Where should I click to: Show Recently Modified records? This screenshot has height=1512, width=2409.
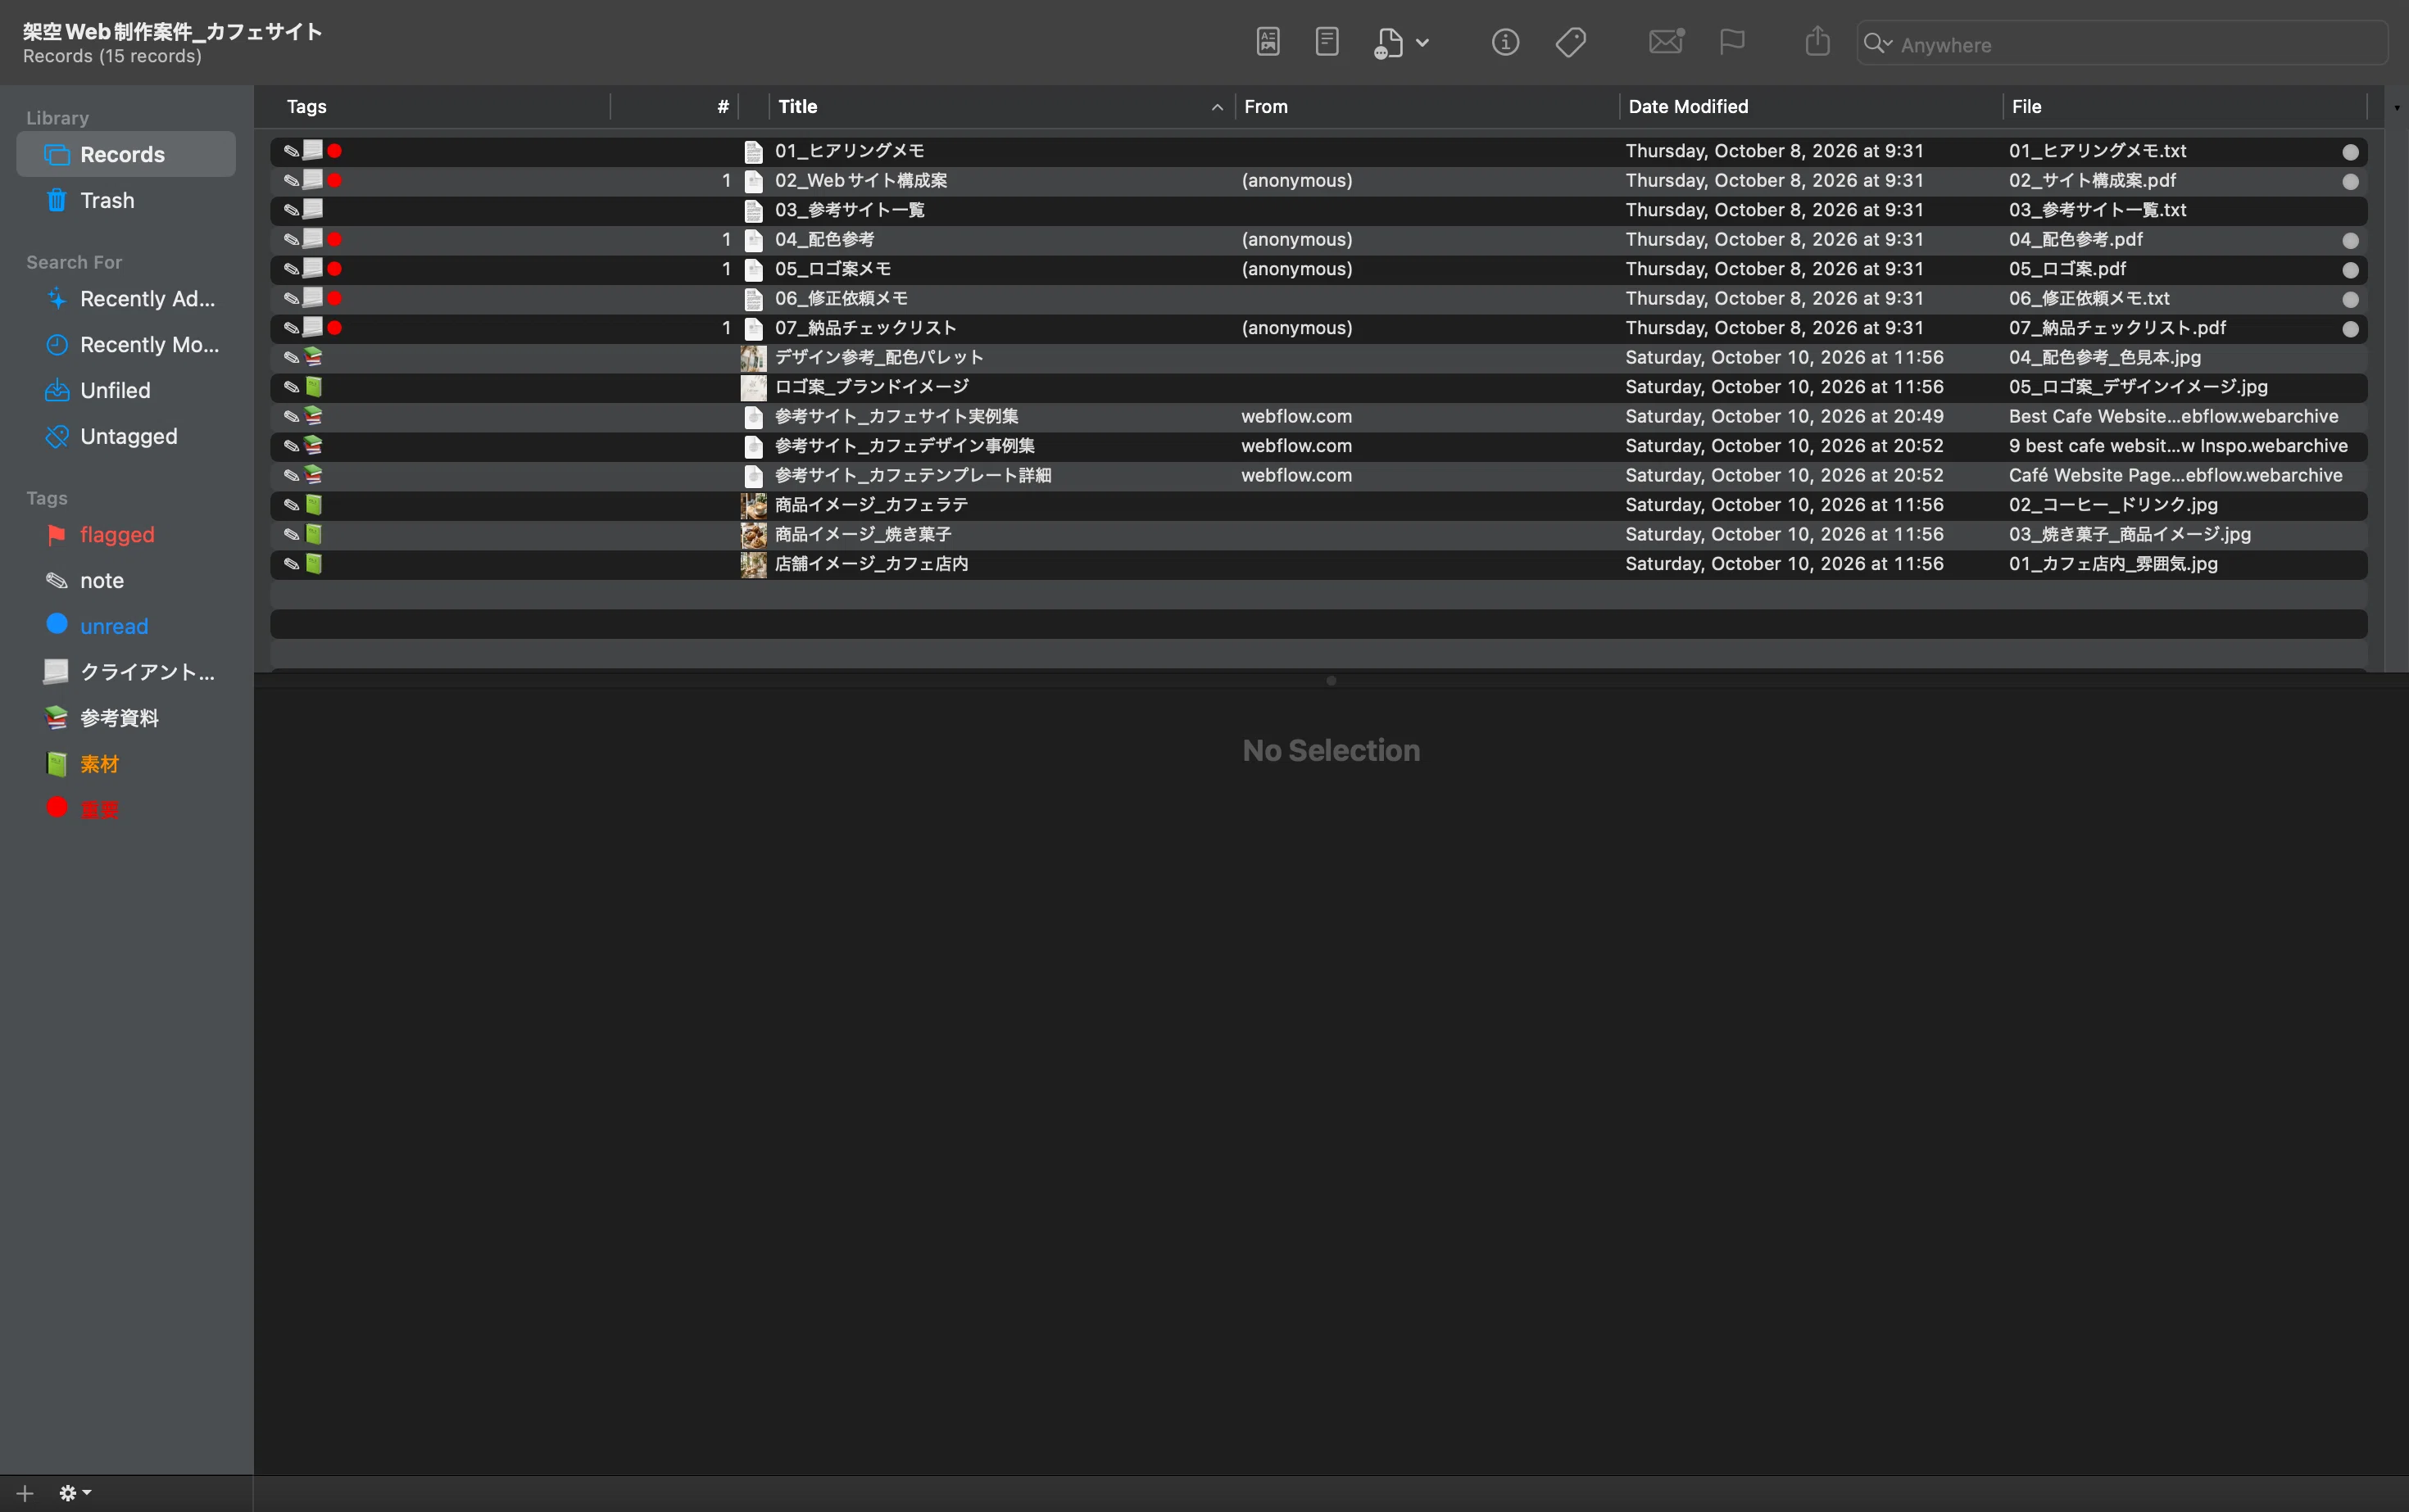click(x=126, y=345)
